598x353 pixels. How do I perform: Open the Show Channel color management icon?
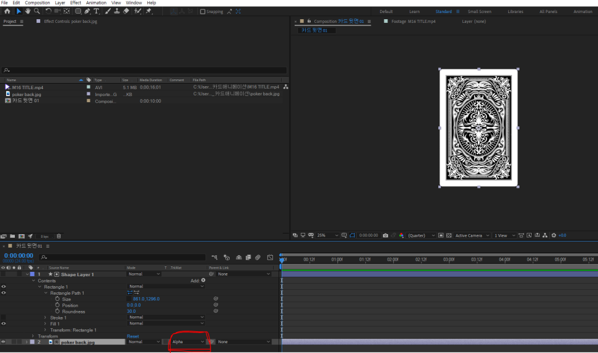401,235
